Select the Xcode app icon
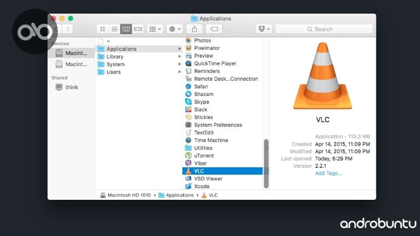 click(x=188, y=186)
